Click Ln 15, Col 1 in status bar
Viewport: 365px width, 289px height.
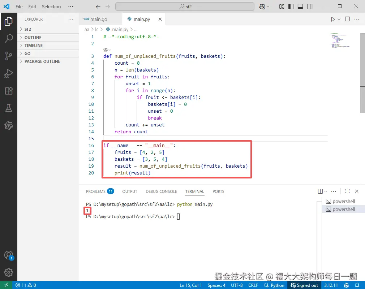(x=191, y=285)
